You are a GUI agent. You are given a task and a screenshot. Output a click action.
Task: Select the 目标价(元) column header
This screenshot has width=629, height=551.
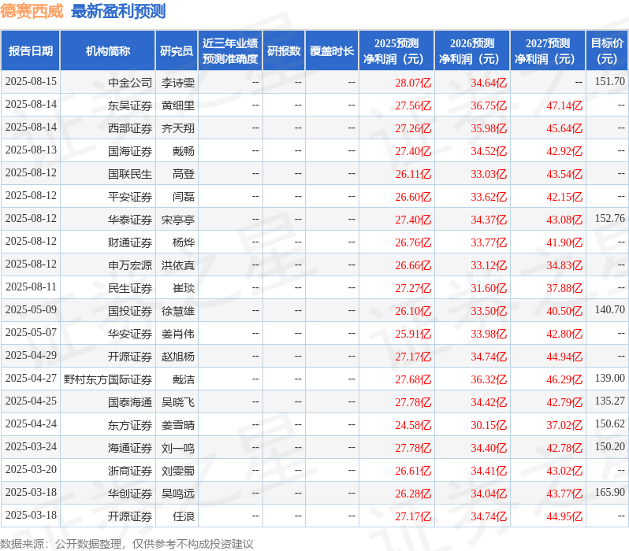click(607, 51)
